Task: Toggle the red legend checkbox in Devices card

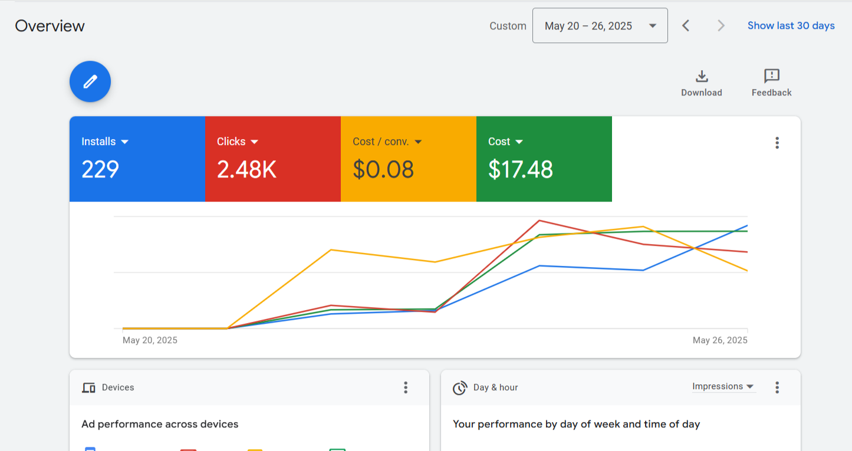Action: coord(188,449)
